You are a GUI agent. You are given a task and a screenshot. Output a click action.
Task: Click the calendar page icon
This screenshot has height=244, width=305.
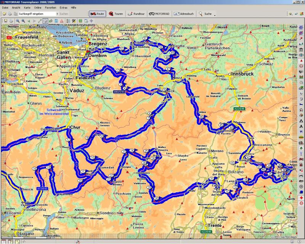pos(86,21)
